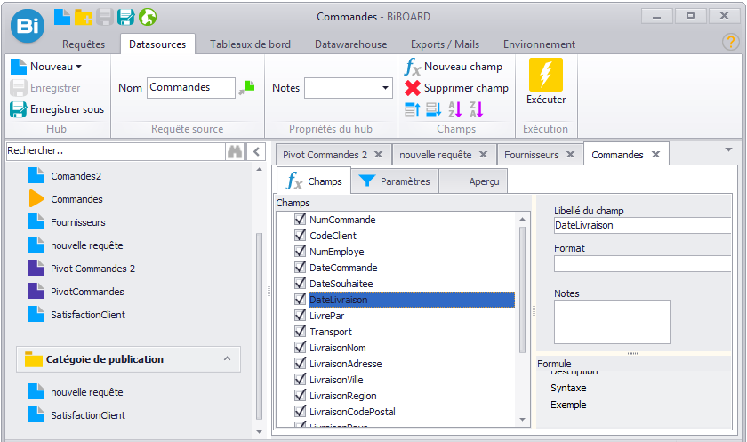Click the green source query link icon beside Nom
Image resolution: width=747 pixels, height=442 pixels.
click(x=247, y=88)
